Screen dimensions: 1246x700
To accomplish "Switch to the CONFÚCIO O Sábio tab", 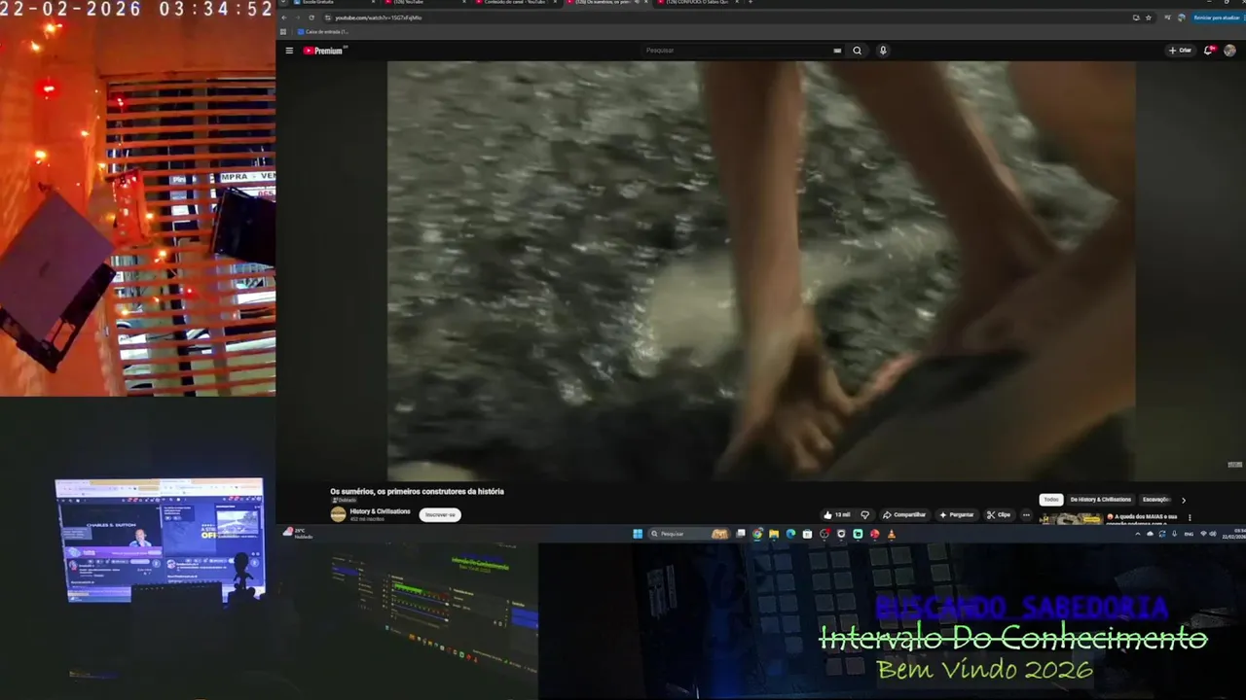I will pos(700,2).
